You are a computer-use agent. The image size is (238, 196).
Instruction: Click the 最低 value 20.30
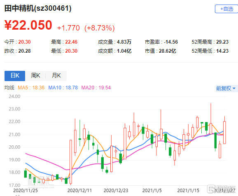(x=71, y=51)
